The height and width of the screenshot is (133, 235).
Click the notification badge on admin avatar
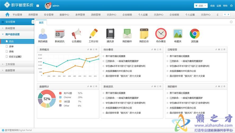[x=50, y=3]
